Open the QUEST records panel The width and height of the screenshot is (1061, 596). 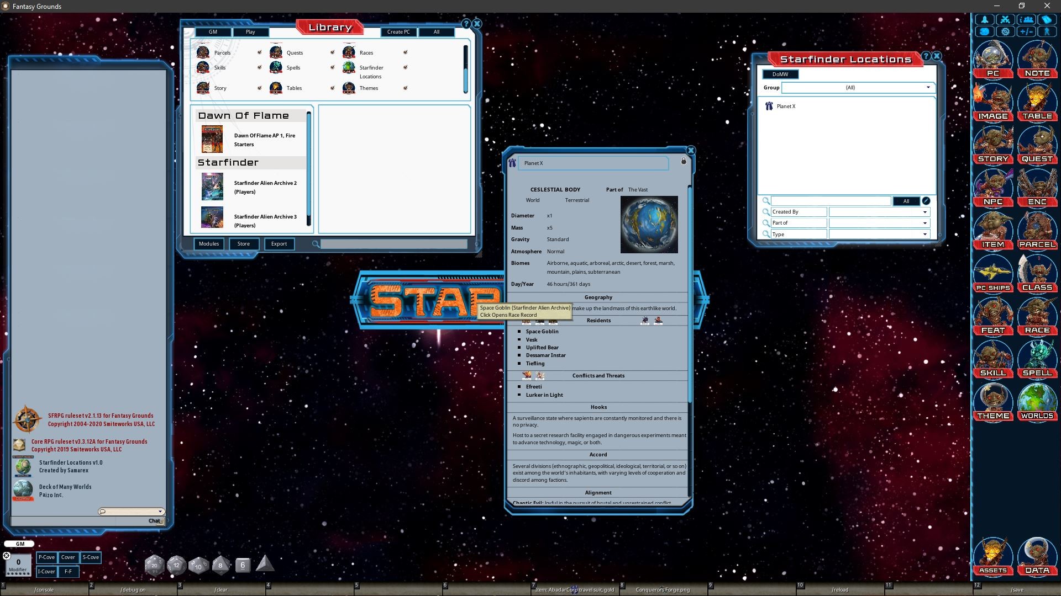coord(1037,143)
